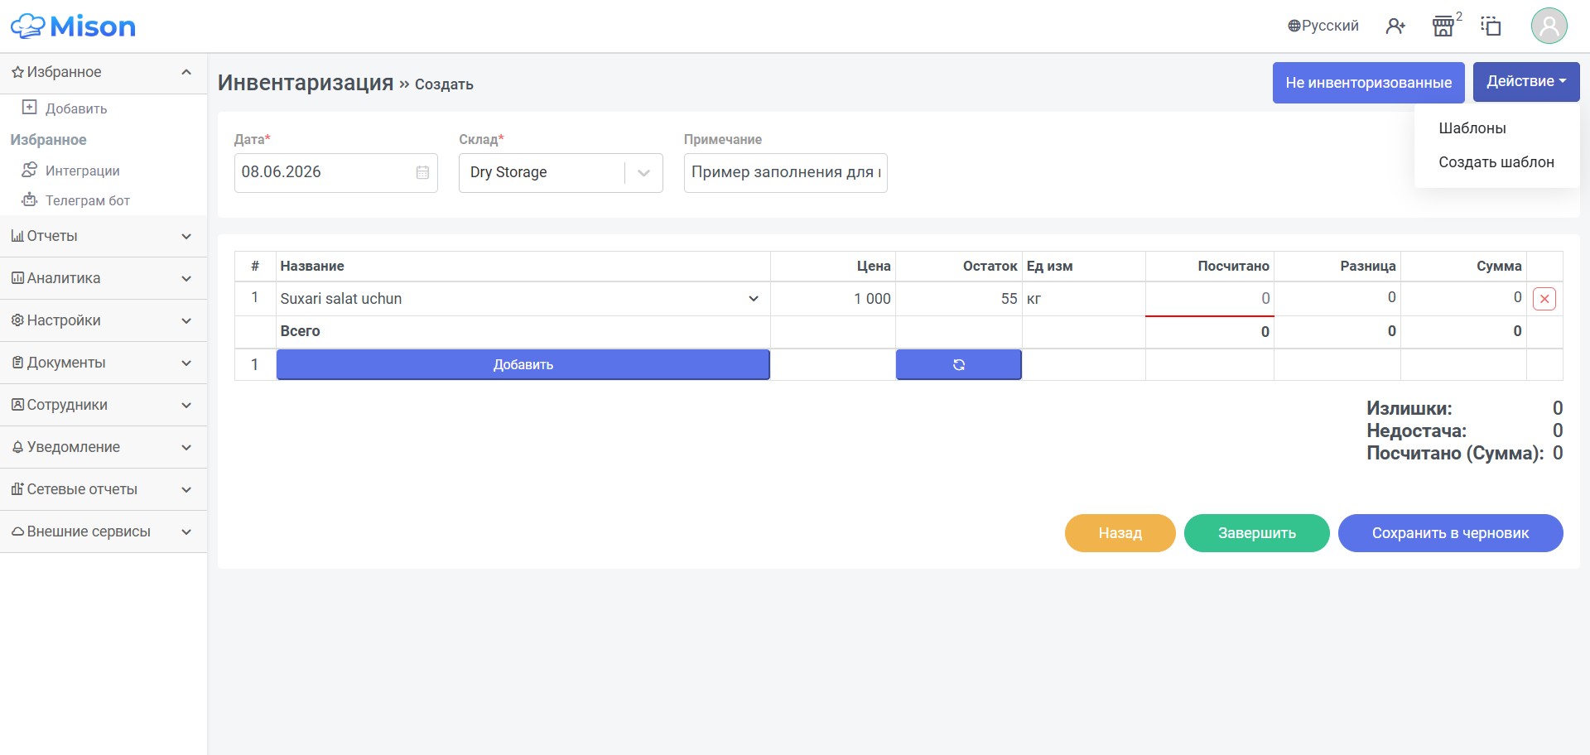Expand the Документы sidebar section
The image size is (1590, 755).
pyautogui.click(x=104, y=363)
